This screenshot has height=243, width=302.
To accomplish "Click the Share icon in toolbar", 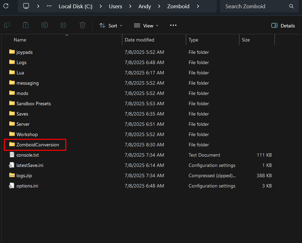I will (63, 25).
